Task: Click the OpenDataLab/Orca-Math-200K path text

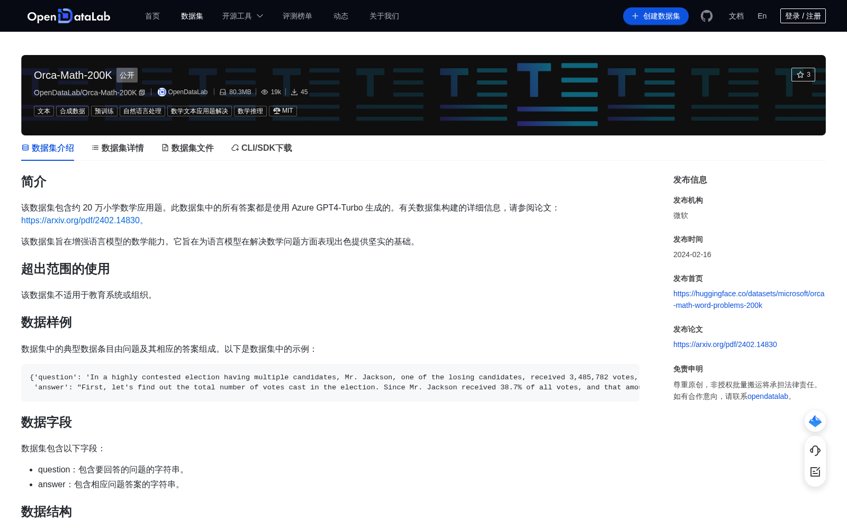Action: click(x=85, y=93)
